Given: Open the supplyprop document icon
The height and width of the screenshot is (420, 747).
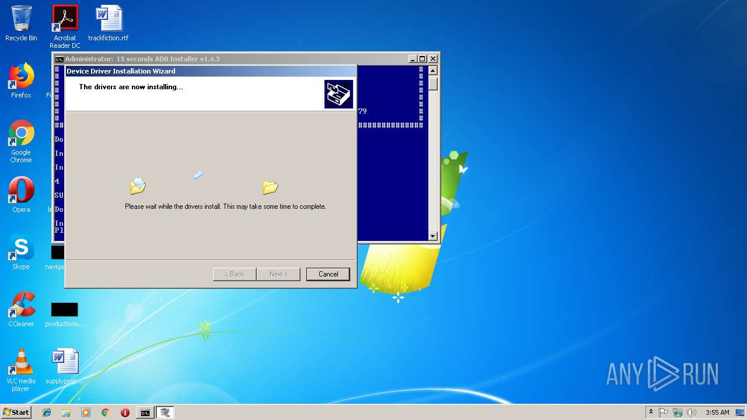Looking at the screenshot, I should [x=65, y=366].
